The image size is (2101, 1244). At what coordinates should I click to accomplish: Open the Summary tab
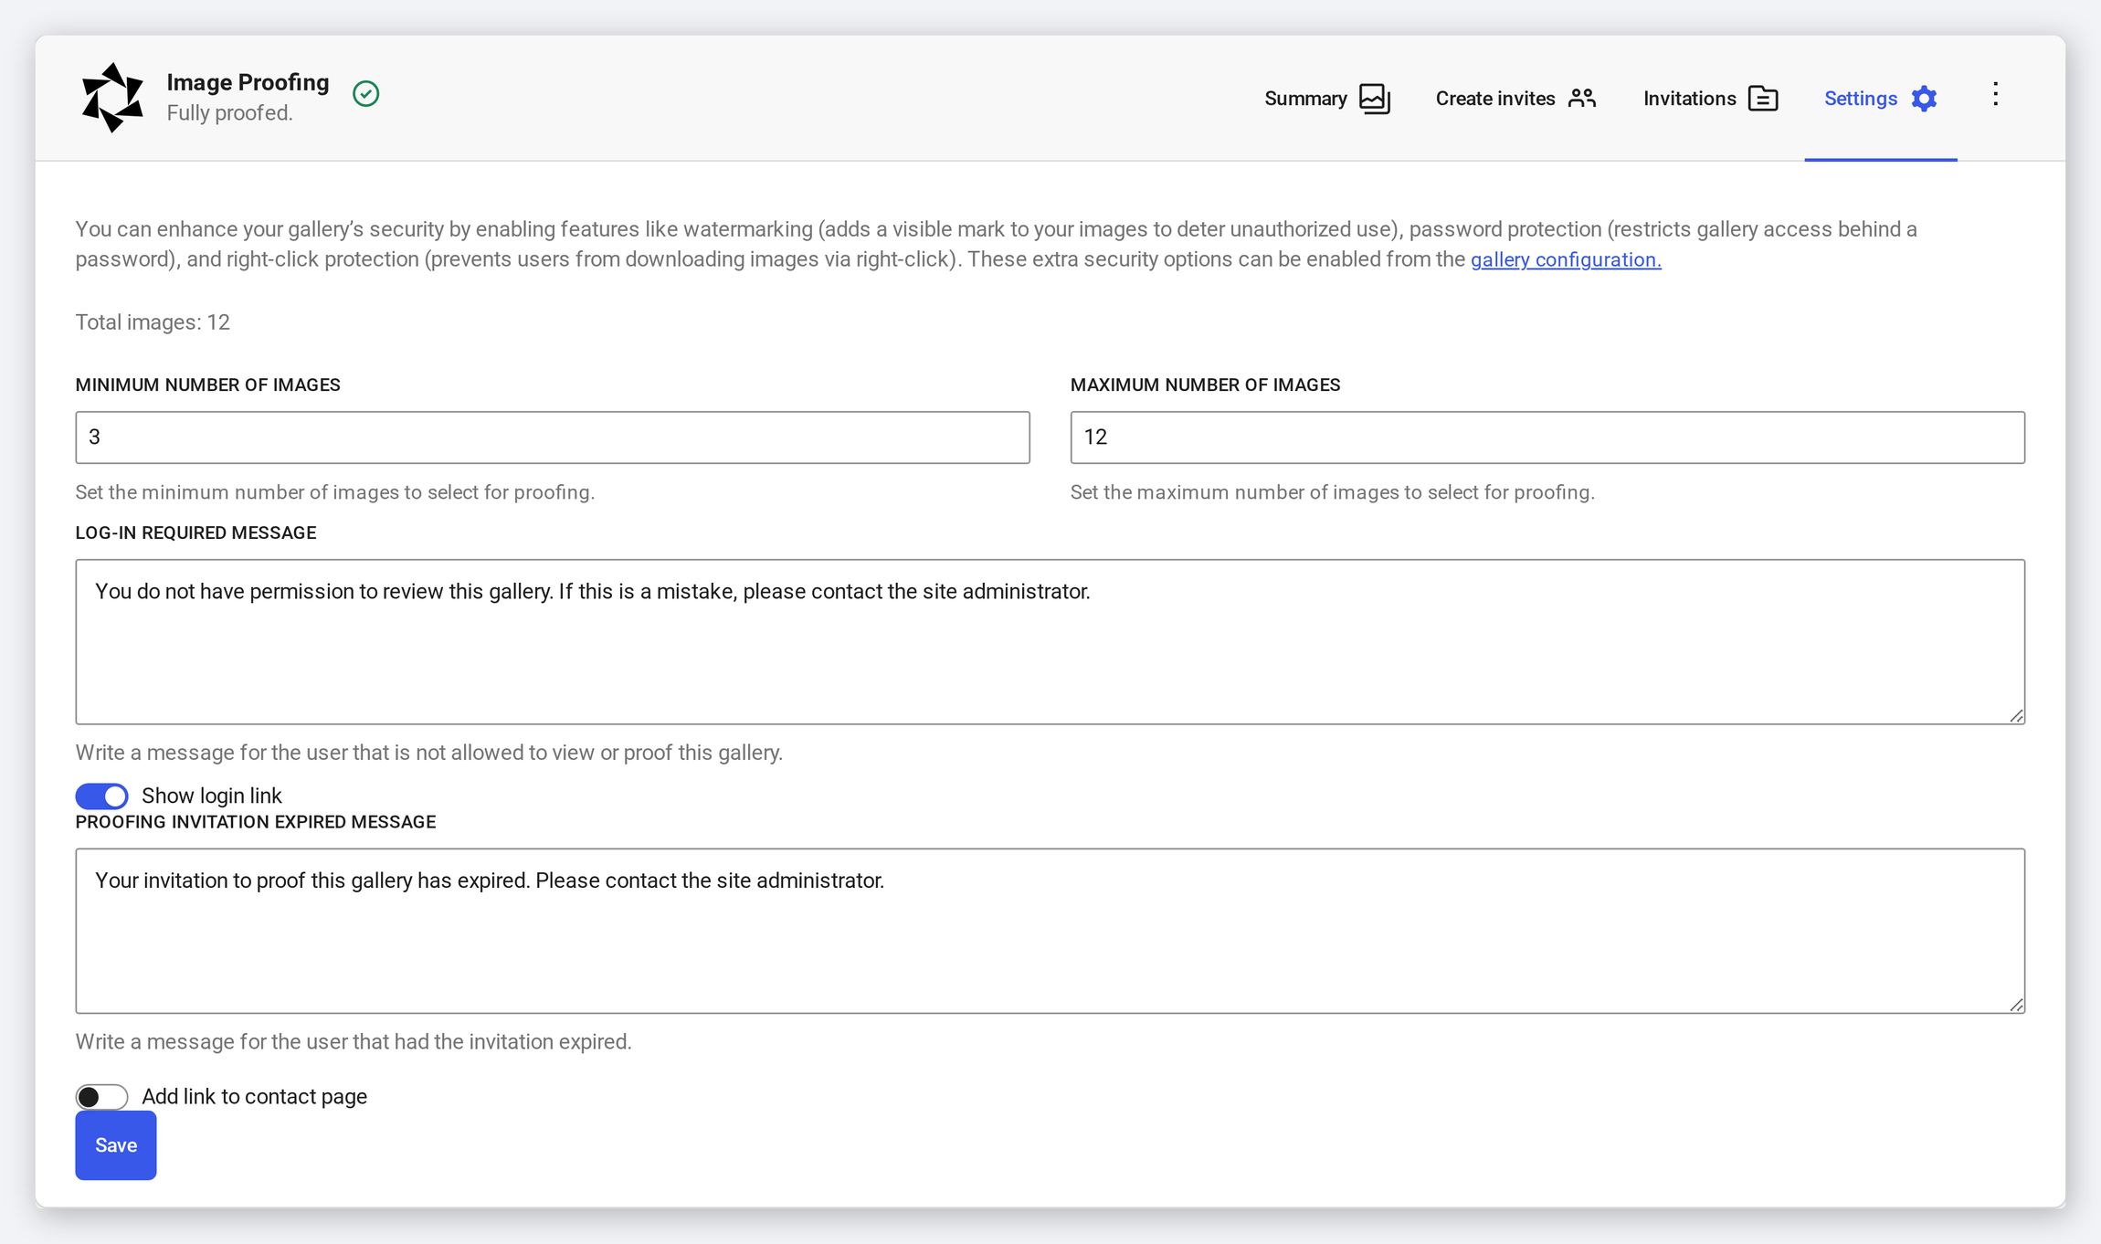click(1327, 99)
